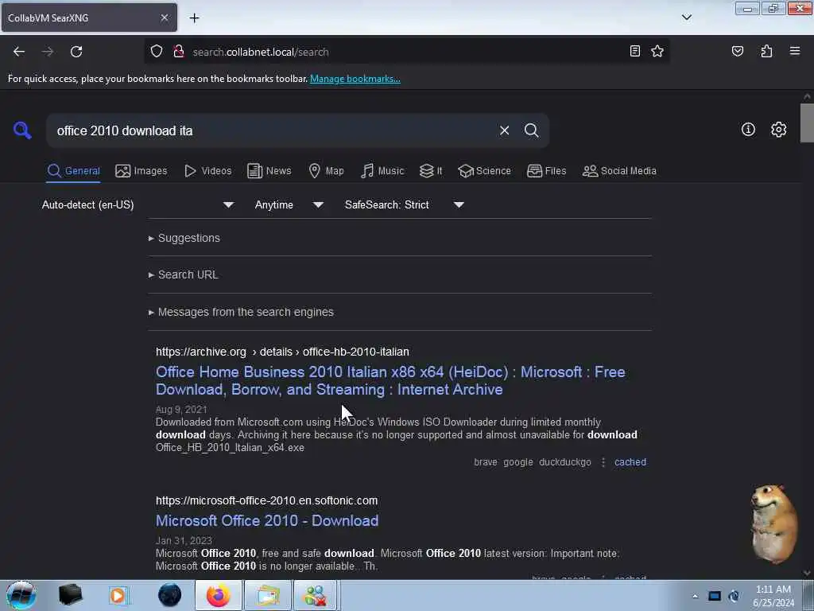
Task: Open the Anytime time range dropdown
Action: point(289,204)
